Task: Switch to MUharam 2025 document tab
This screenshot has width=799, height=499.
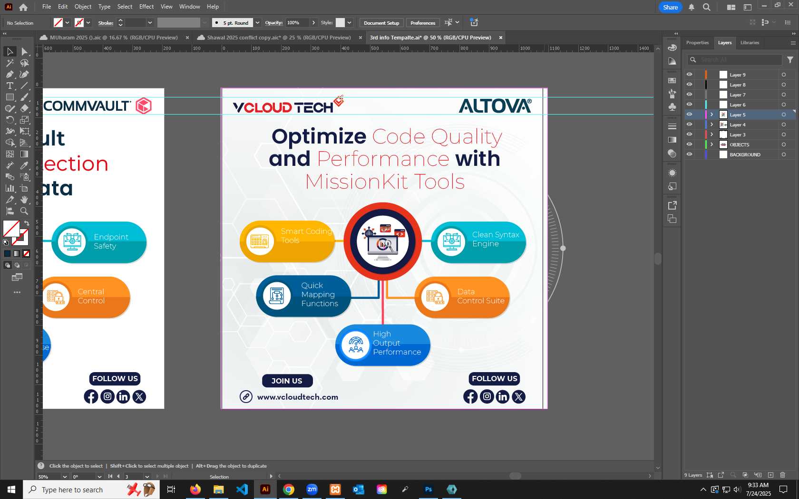Action: coord(114,38)
